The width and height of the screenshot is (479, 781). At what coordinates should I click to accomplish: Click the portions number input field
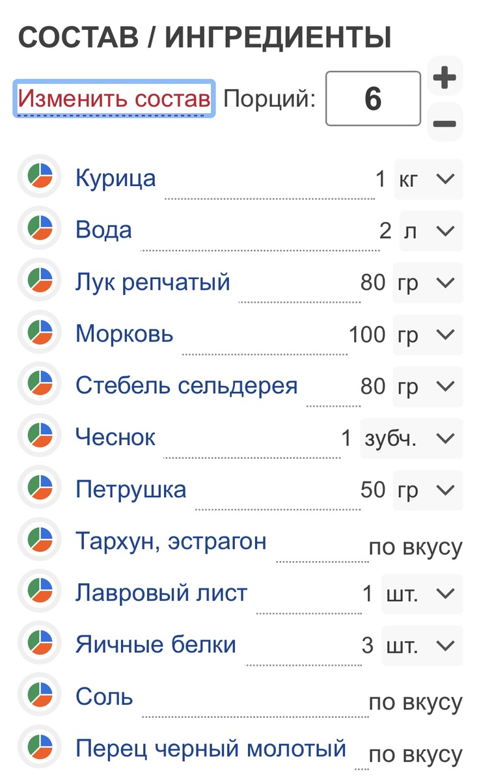point(372,99)
